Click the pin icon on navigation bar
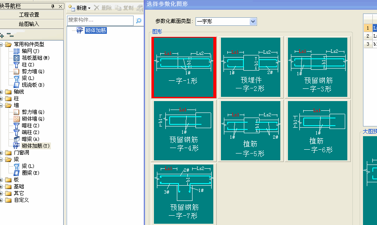This screenshot has width=377, height=225. tap(53, 6)
